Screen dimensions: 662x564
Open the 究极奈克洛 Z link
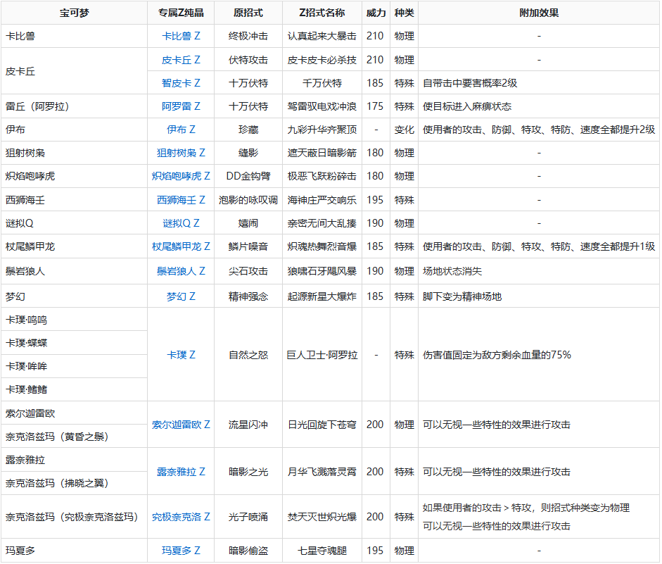181,517
